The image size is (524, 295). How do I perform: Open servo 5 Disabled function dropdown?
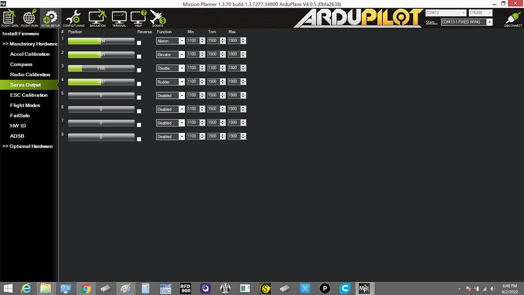(x=170, y=95)
